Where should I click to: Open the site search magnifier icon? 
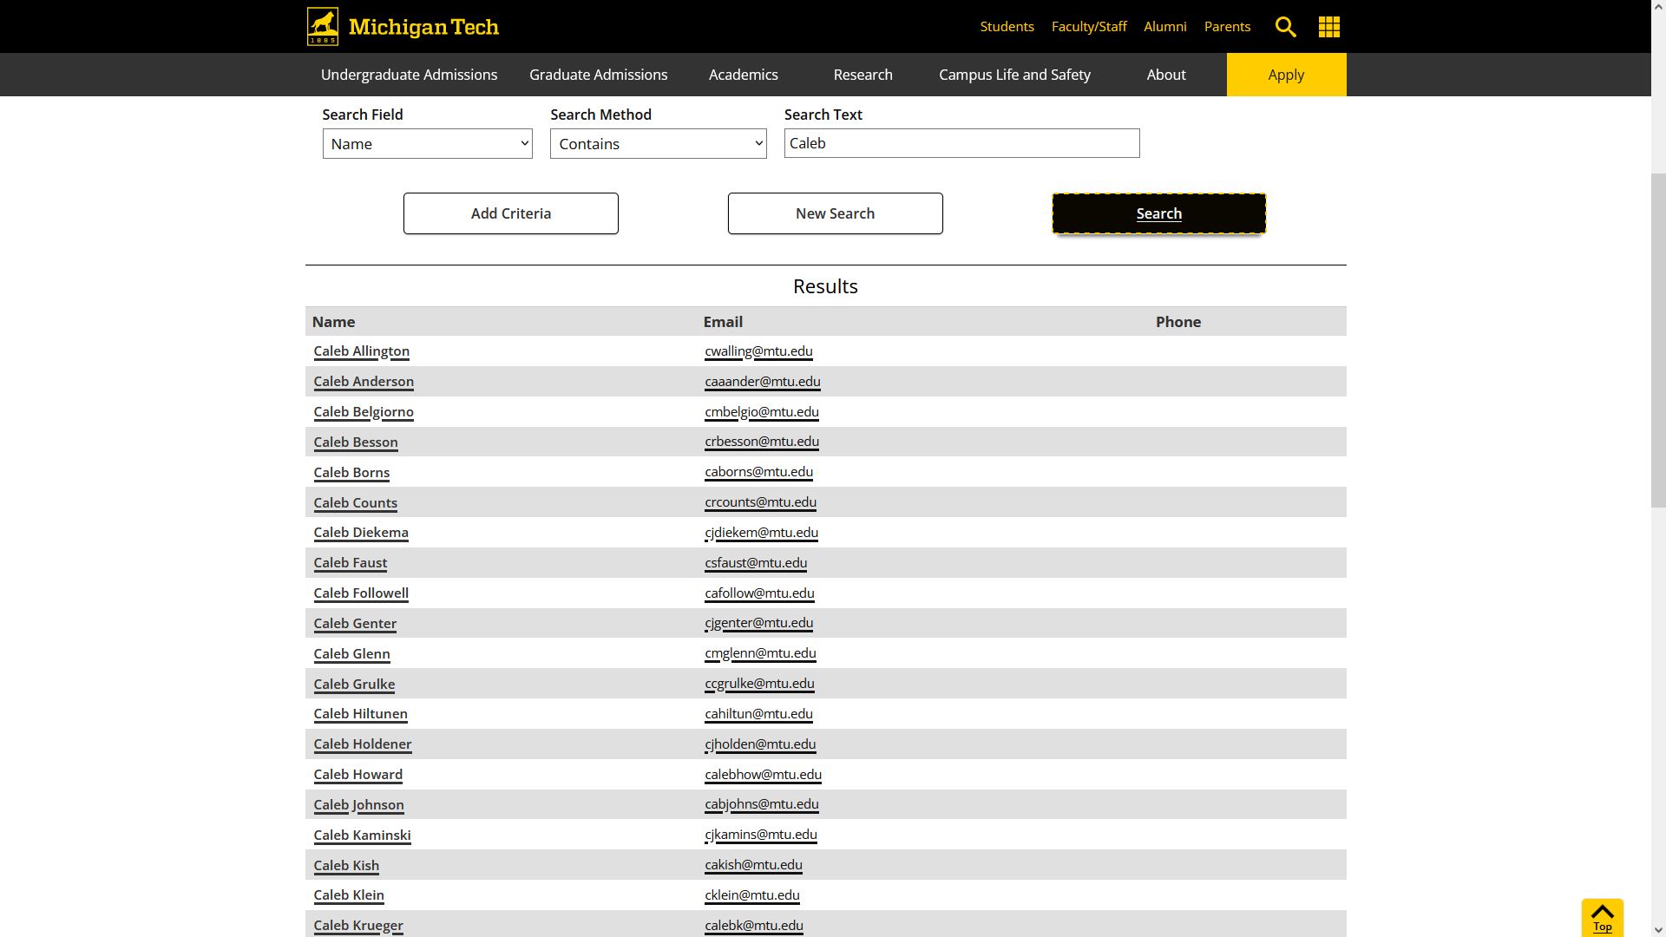click(x=1285, y=27)
